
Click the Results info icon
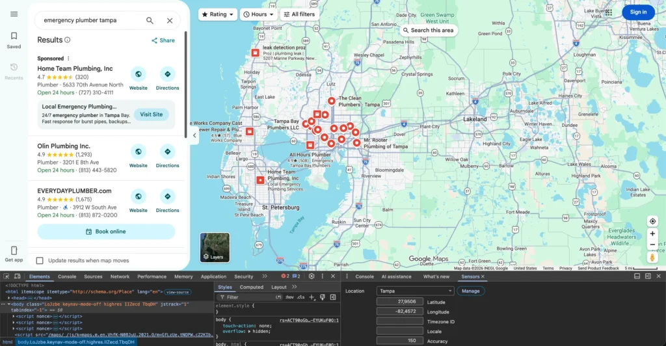[x=67, y=40]
